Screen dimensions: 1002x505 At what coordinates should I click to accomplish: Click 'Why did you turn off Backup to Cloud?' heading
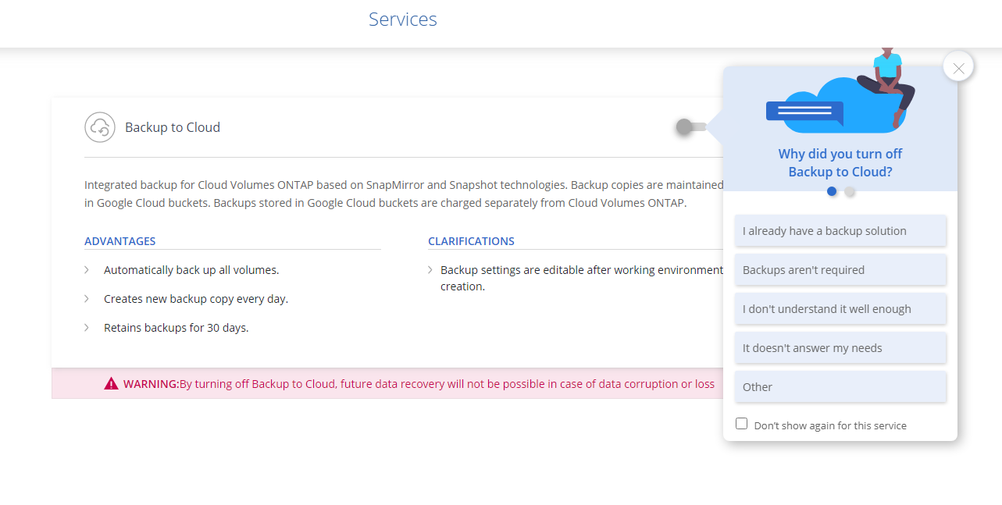tap(840, 163)
